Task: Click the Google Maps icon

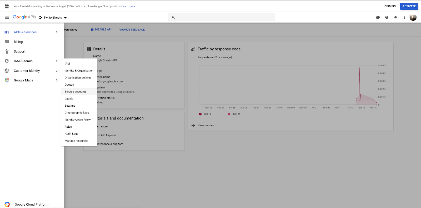Action: 7,80
